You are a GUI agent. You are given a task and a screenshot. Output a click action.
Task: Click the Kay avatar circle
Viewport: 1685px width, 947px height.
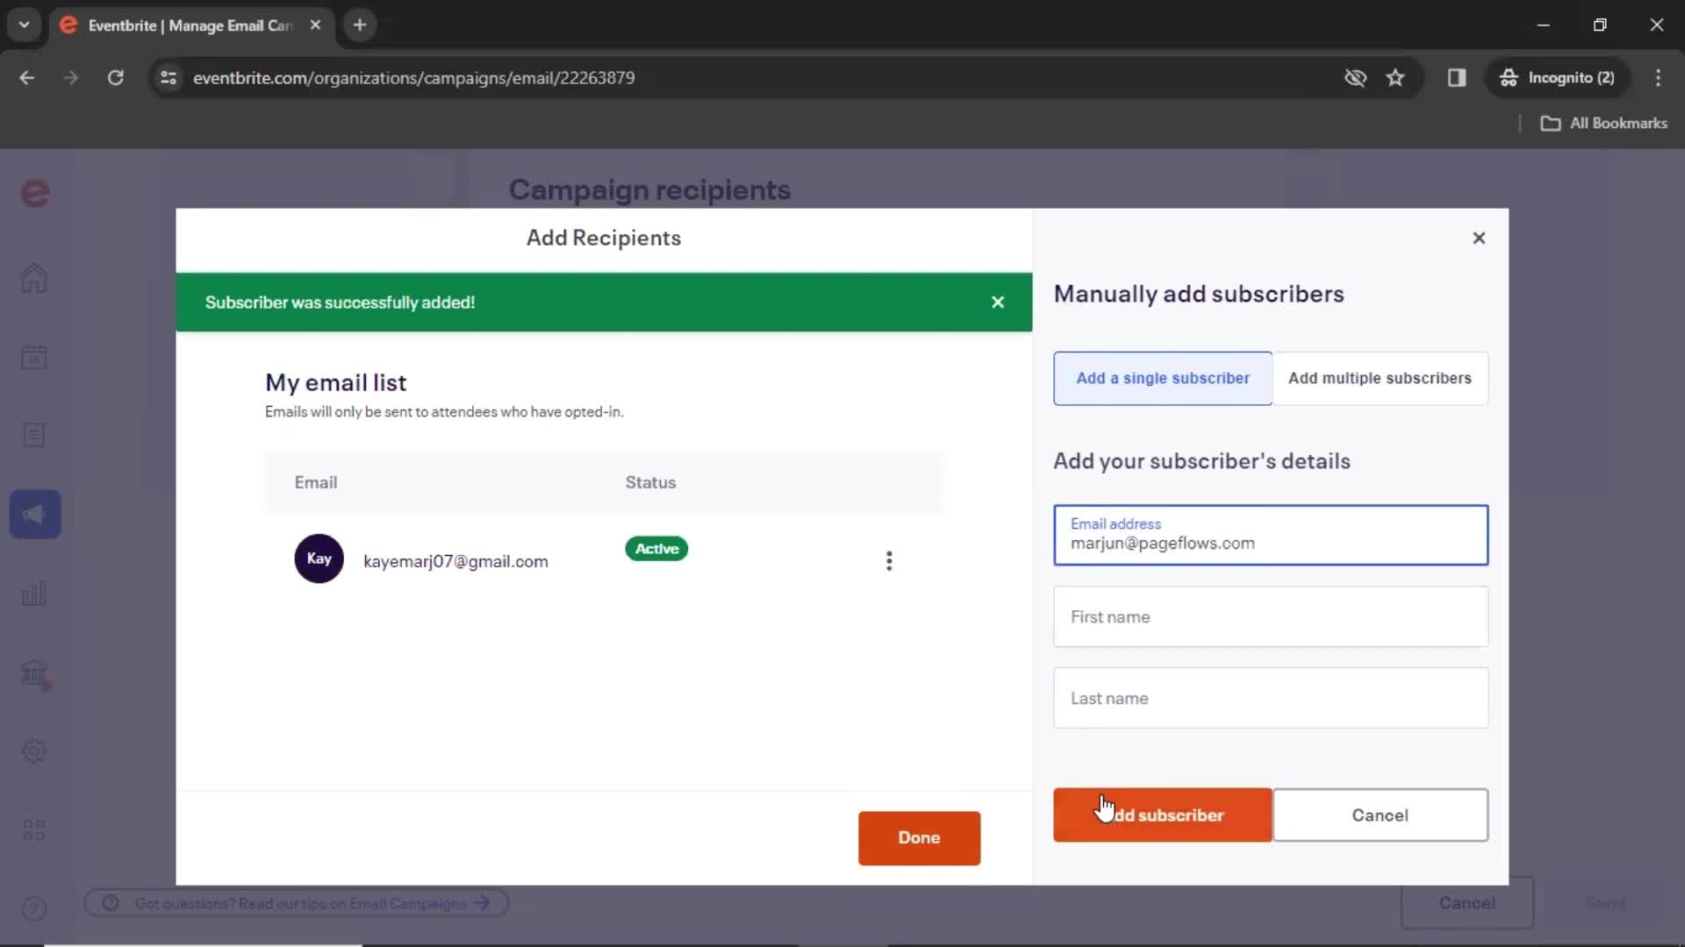319,559
